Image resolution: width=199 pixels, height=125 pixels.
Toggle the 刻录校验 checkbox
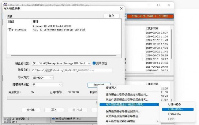[x=94, y=63]
